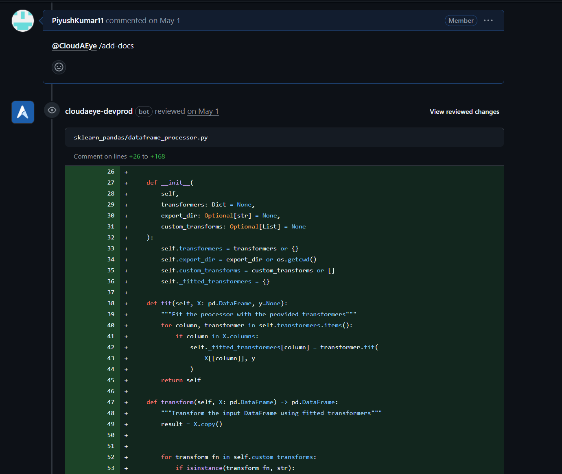Click the cloudaeye-devprod username link

point(98,111)
